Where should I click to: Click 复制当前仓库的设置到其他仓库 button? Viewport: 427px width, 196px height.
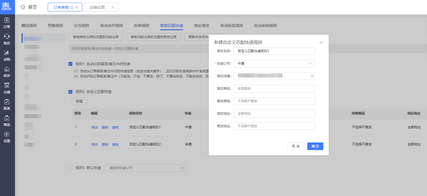(x=154, y=37)
